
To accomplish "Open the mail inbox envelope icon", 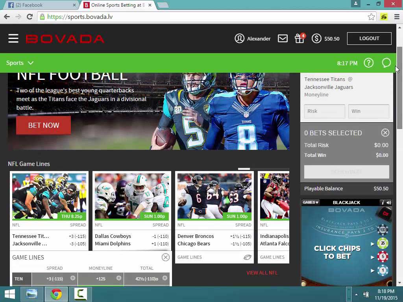I will tap(283, 39).
